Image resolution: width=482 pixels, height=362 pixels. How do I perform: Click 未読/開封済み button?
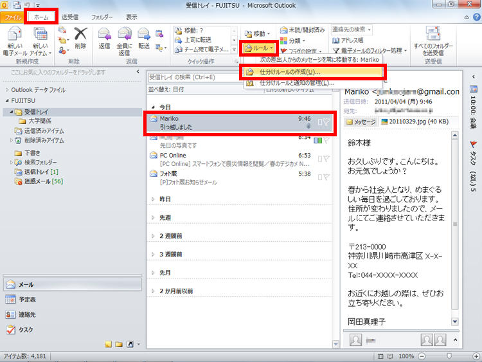[x=303, y=30]
